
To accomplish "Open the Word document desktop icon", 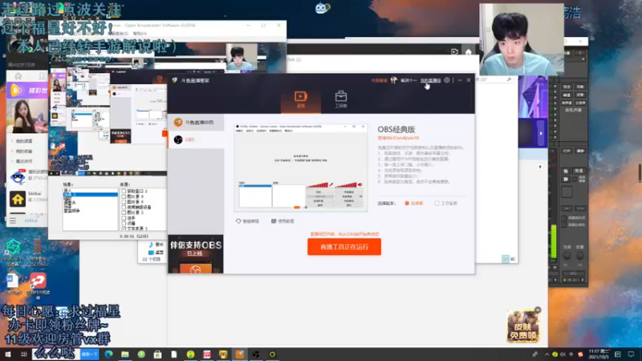I will (x=12, y=281).
